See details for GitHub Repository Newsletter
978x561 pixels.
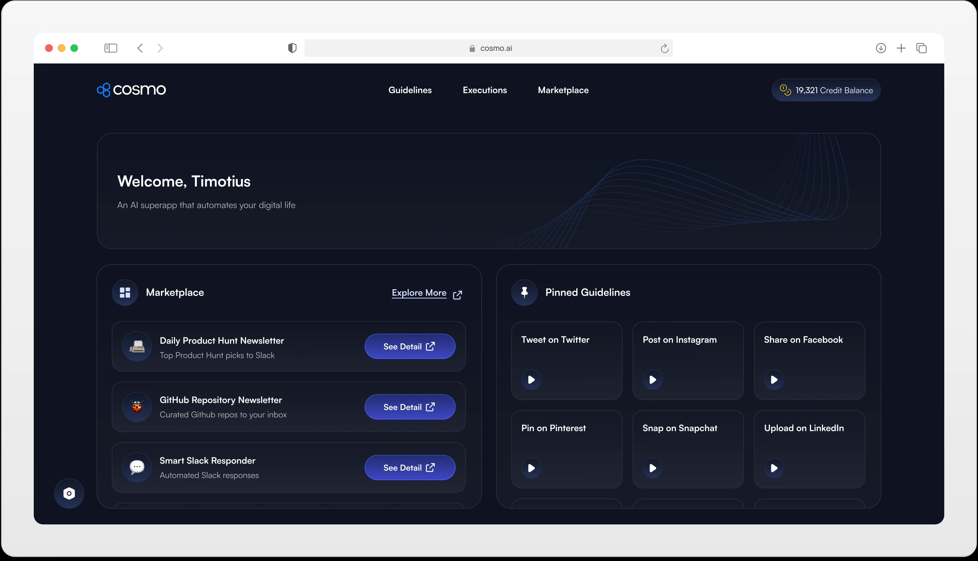410,407
